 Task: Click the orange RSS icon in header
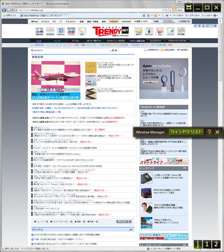point(160,31)
